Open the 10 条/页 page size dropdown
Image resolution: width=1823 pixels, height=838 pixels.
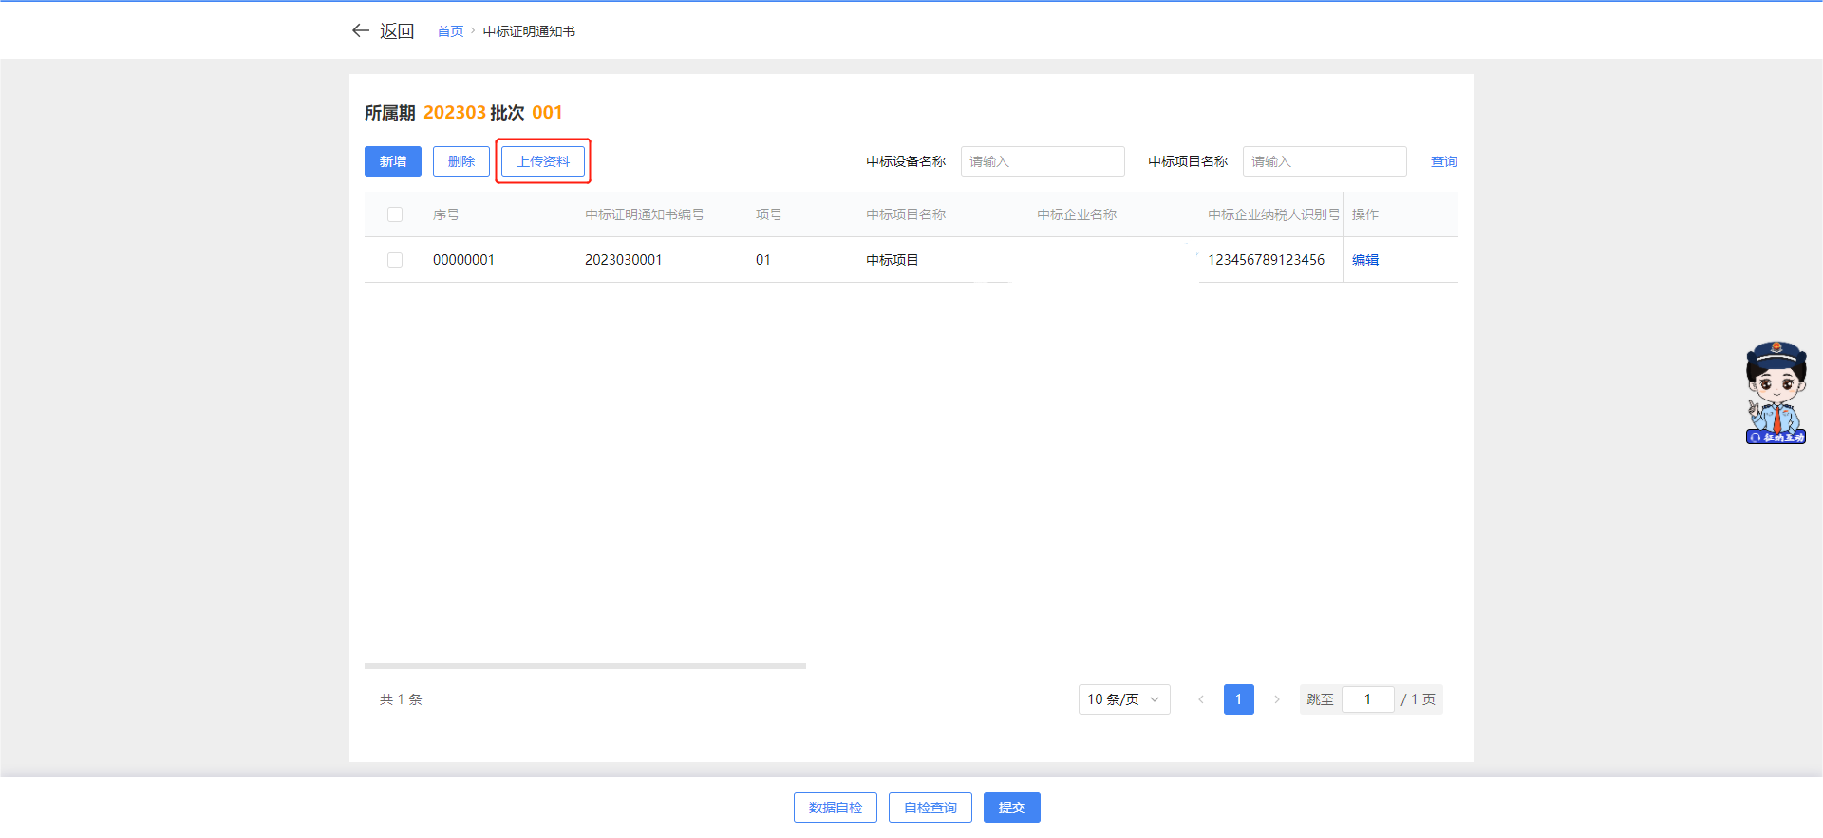point(1123,699)
